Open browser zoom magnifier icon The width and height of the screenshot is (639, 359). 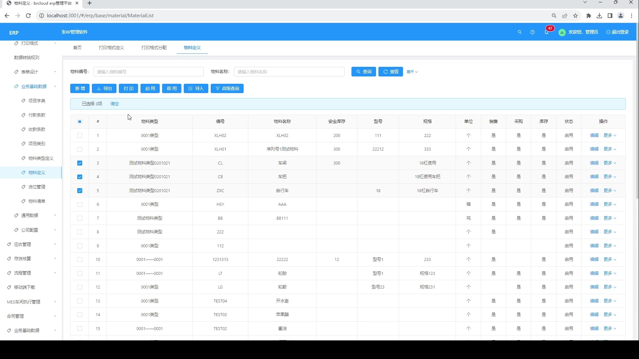(x=554, y=16)
